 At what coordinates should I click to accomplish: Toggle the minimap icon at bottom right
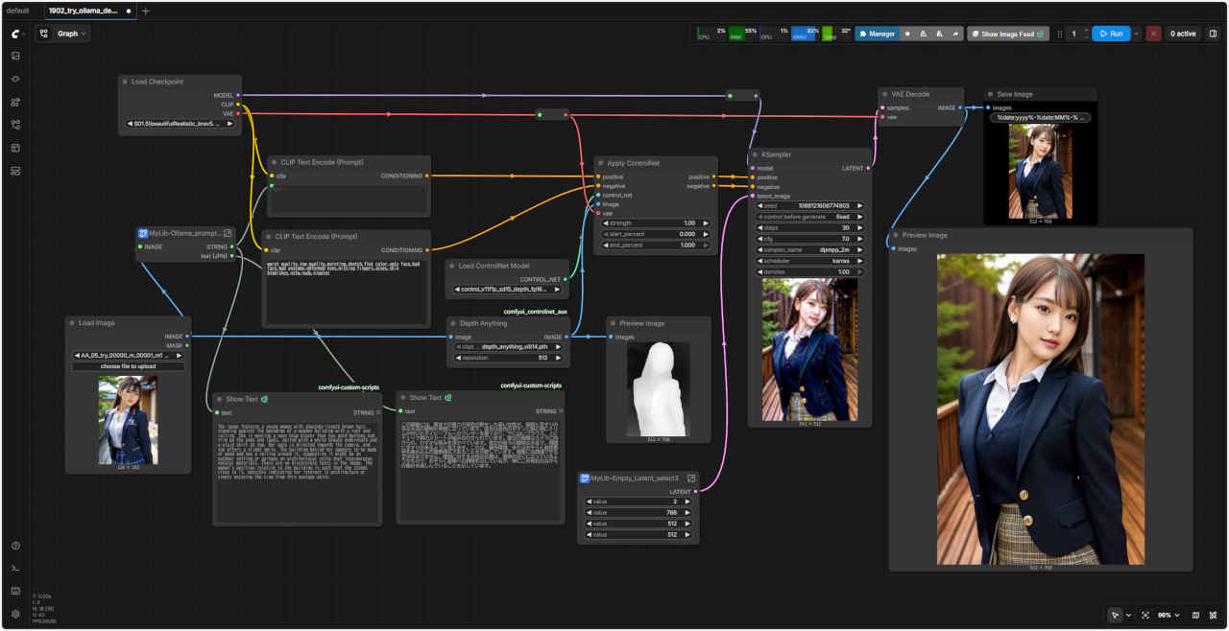point(1195,615)
